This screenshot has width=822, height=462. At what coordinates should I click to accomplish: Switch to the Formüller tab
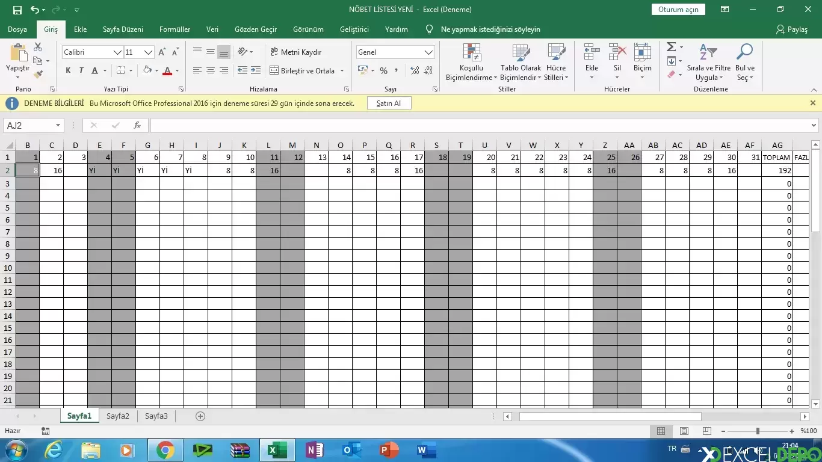[175, 29]
